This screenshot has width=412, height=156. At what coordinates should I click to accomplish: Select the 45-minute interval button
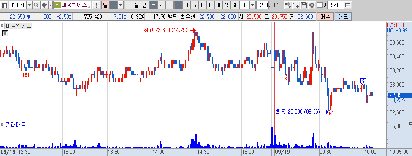227,5
